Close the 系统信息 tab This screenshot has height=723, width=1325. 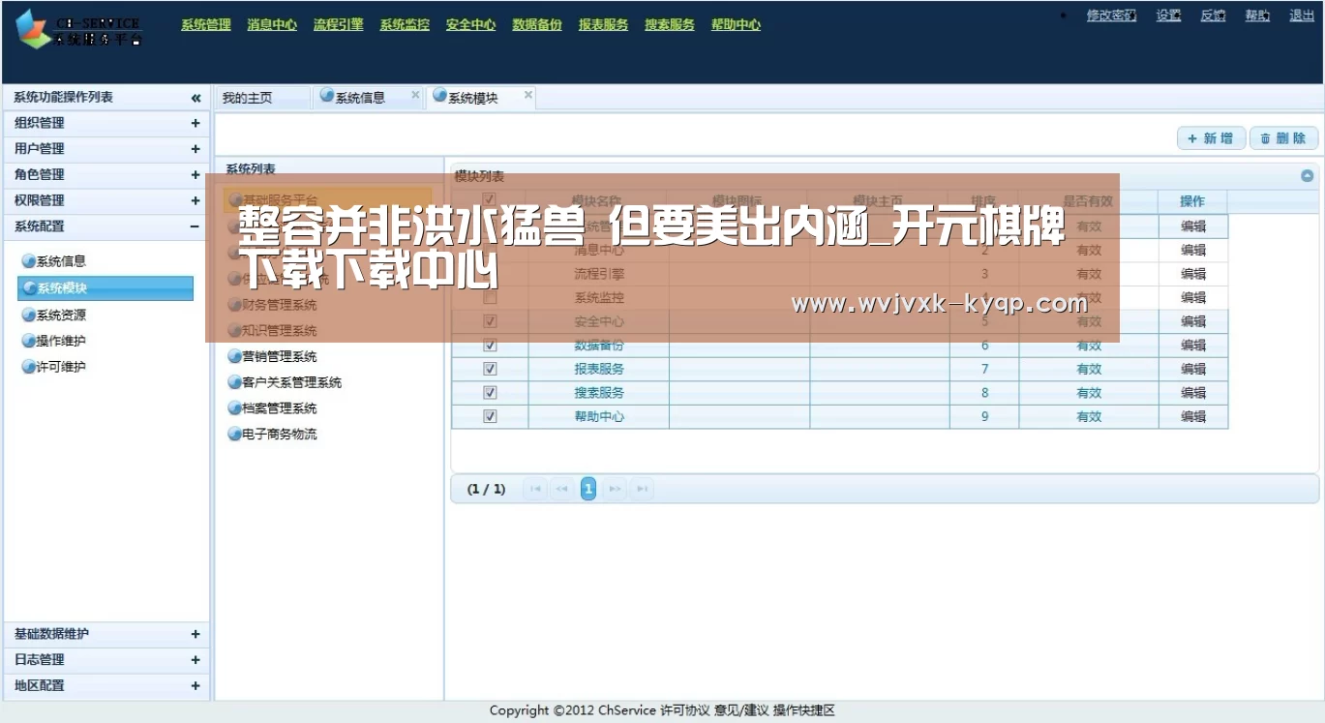(415, 95)
